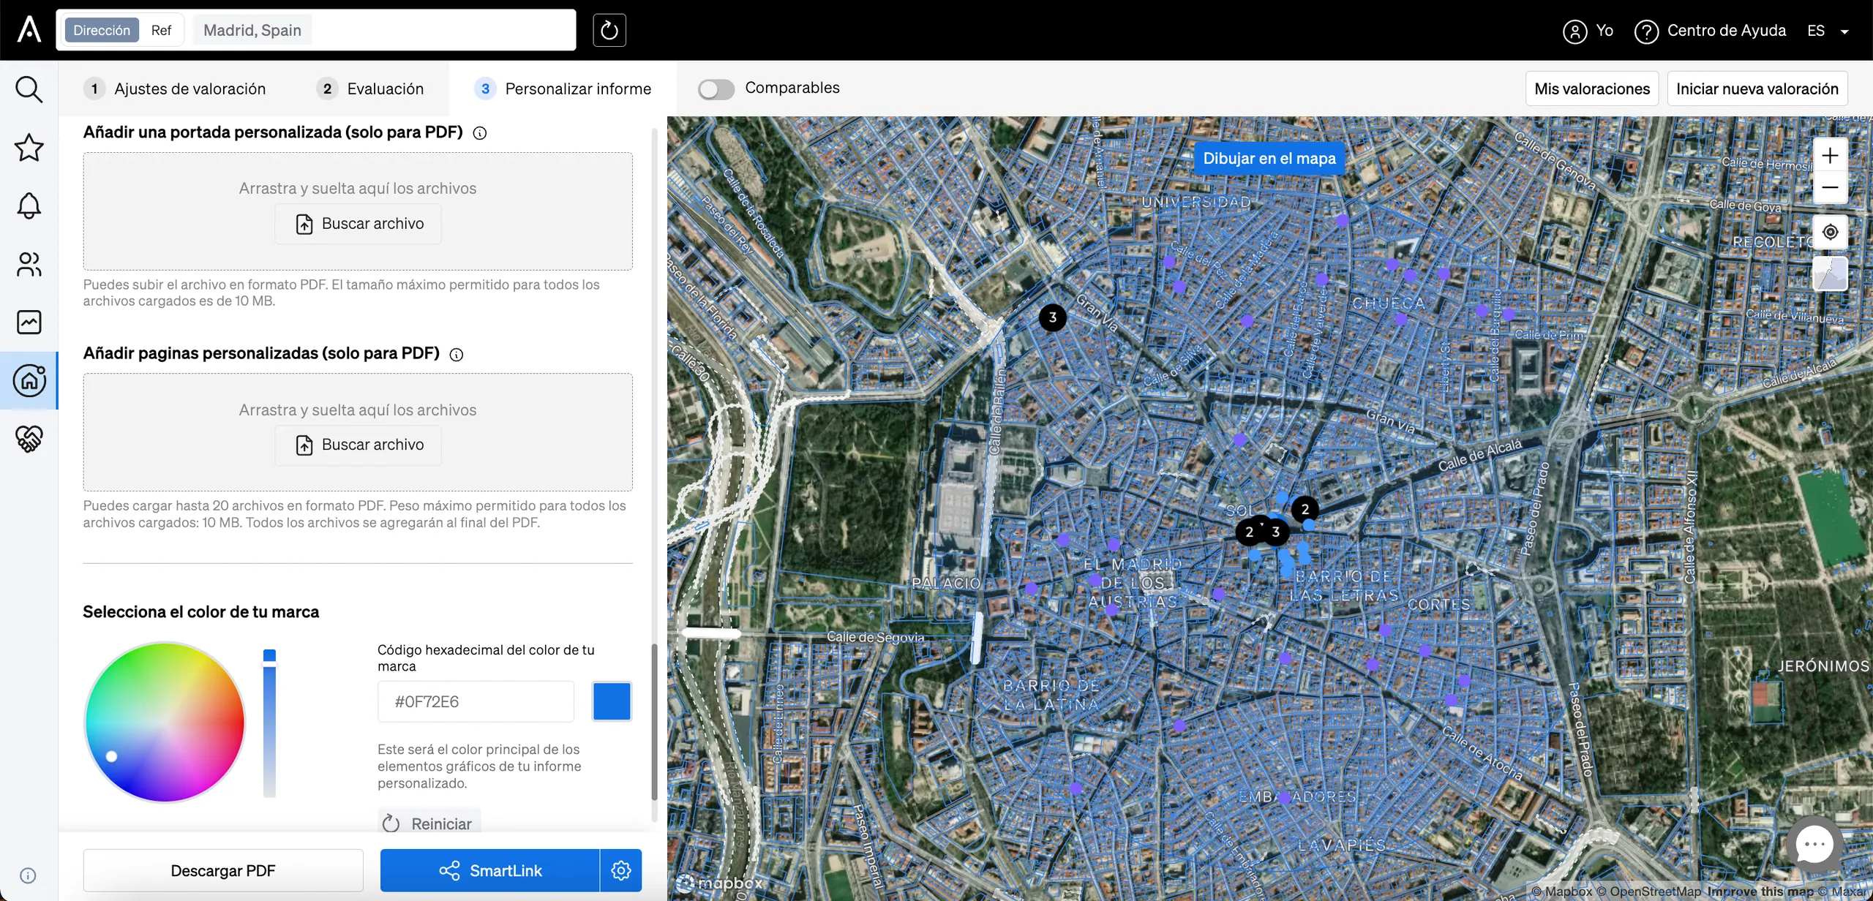Open notifications bell icon in sidebar
The height and width of the screenshot is (901, 1873).
(x=29, y=206)
